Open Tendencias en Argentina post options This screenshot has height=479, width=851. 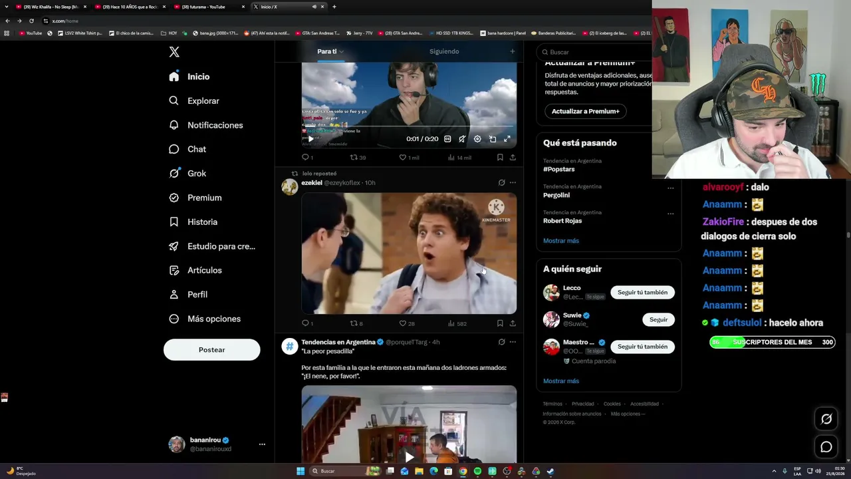click(x=513, y=342)
